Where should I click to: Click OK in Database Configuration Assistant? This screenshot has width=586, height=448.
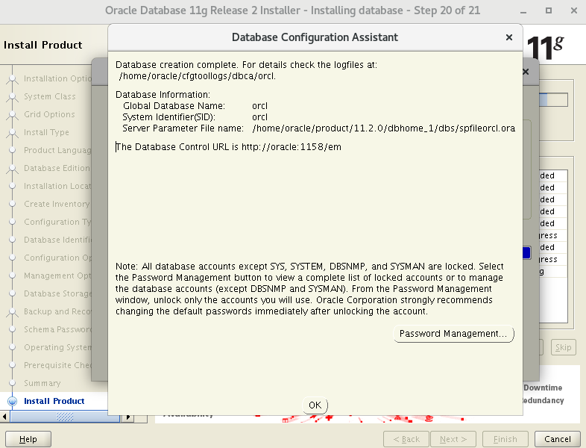(315, 405)
